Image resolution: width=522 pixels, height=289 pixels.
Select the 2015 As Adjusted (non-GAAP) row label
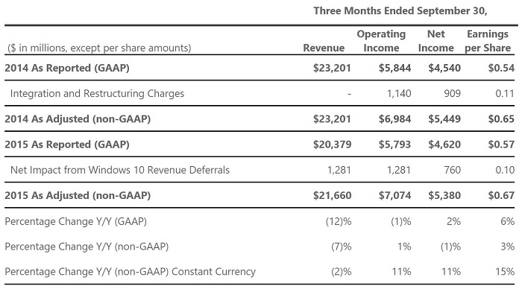(x=78, y=195)
